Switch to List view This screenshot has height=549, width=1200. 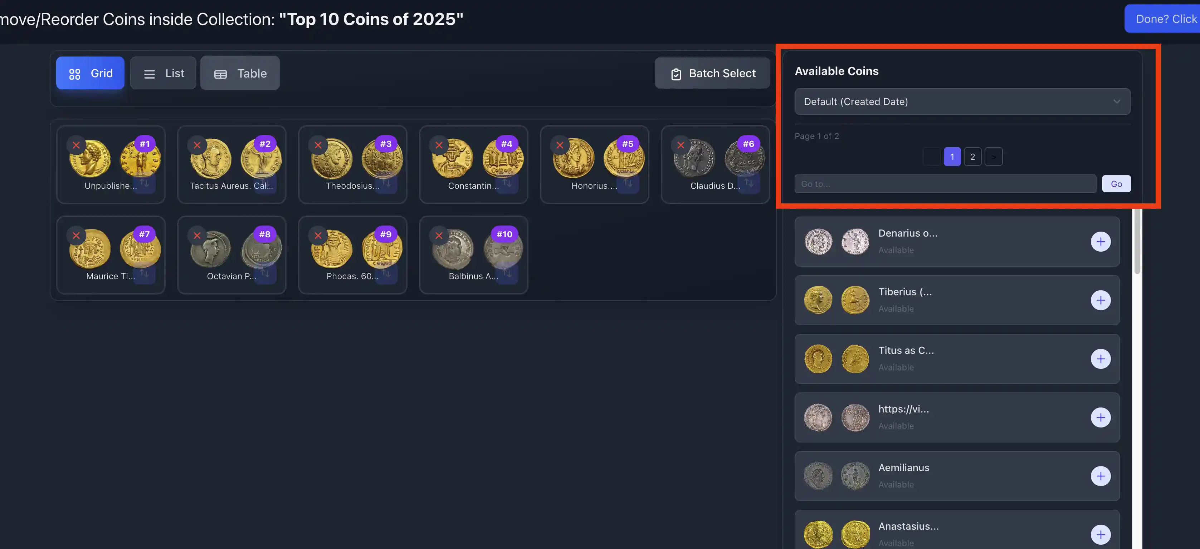163,73
